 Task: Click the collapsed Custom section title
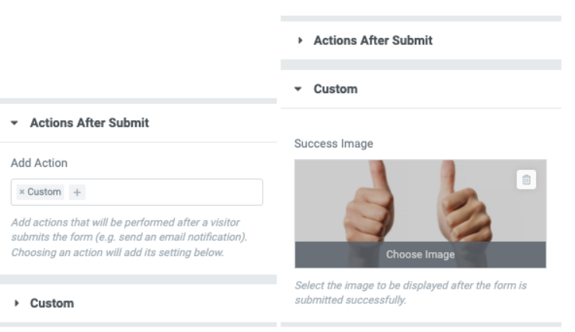(52, 303)
